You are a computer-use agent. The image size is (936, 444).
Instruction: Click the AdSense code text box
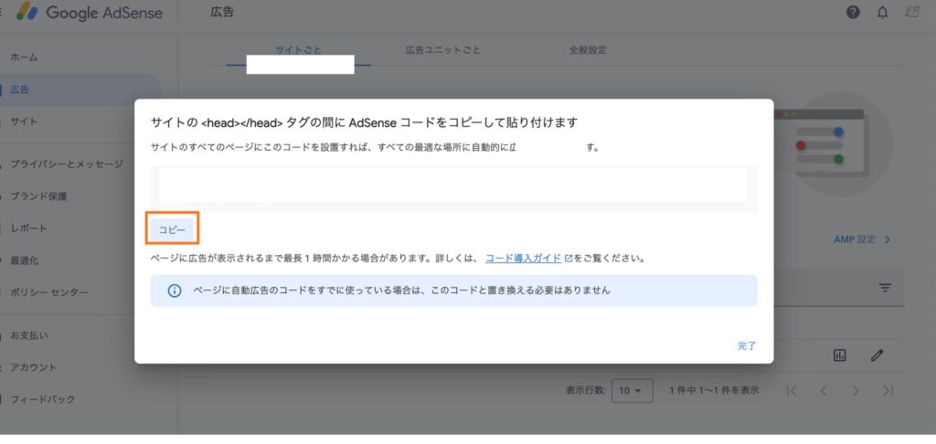coord(453,185)
